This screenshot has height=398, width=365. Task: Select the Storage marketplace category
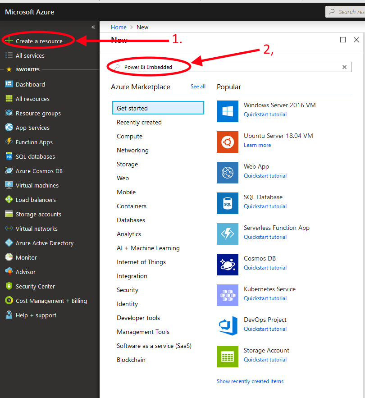(x=127, y=164)
